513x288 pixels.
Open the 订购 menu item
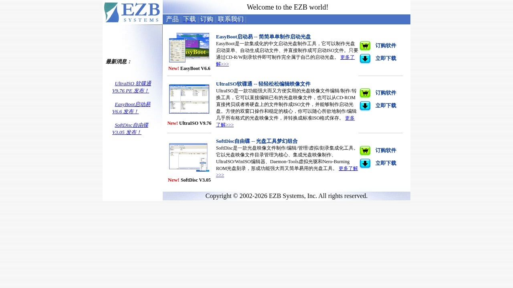pyautogui.click(x=207, y=19)
